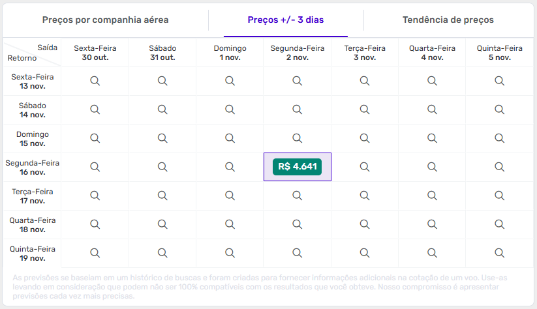Select the Preços +/- 3 dias tab
537x309 pixels.
click(286, 20)
